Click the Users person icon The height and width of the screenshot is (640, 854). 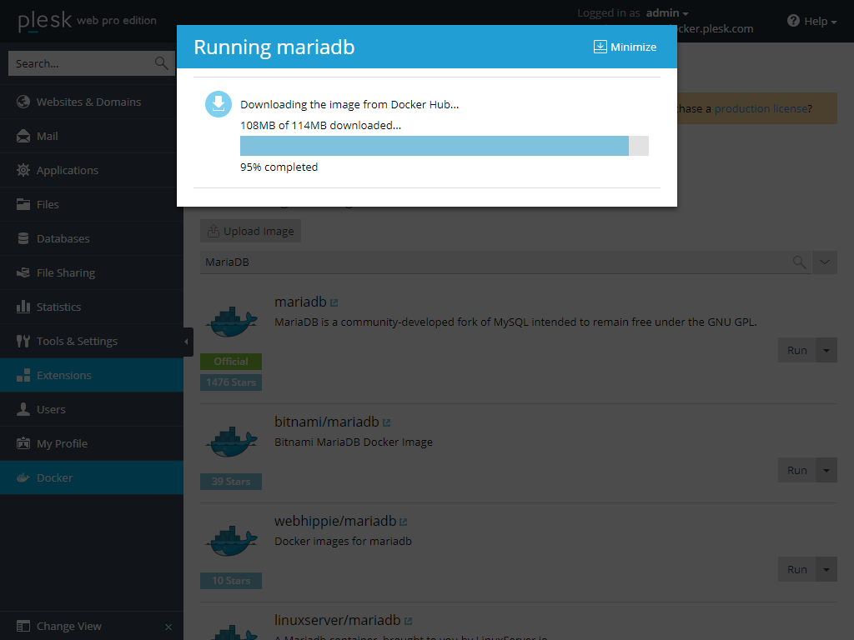23,409
